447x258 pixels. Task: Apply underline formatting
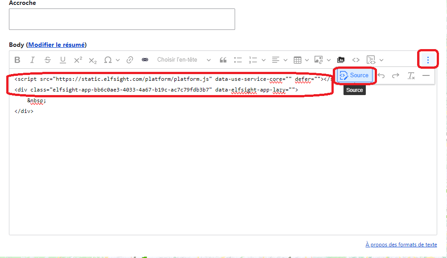(62, 59)
